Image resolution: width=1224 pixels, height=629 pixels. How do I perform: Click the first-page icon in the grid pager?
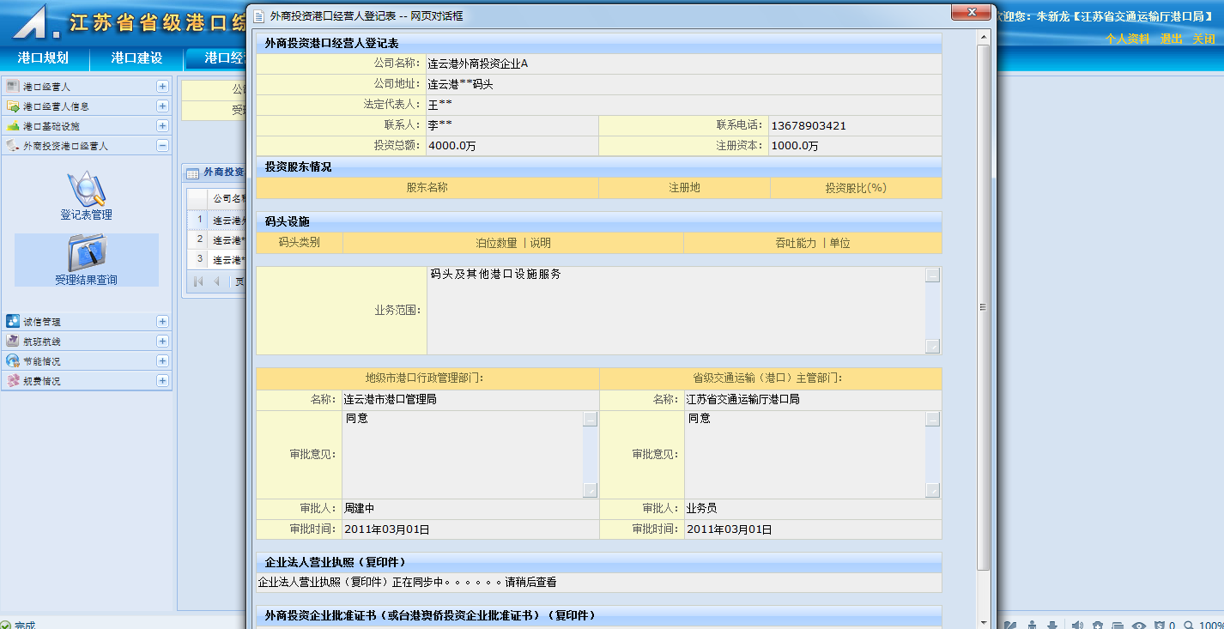(198, 281)
